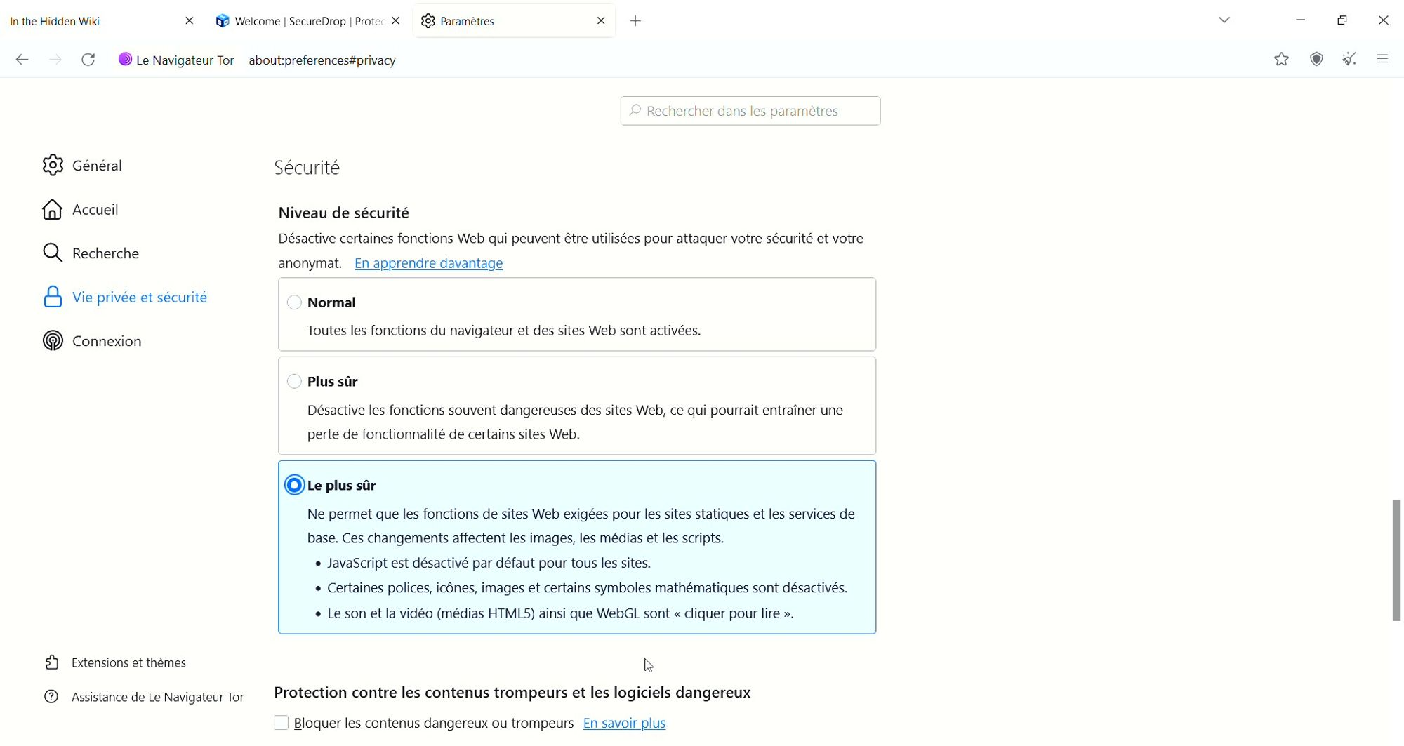Click the SecureDrop tab favicon
This screenshot has width=1404, height=746.
click(x=223, y=21)
